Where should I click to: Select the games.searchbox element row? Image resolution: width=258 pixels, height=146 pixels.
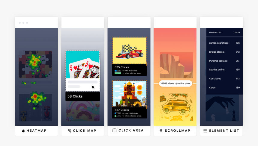tap(224, 43)
